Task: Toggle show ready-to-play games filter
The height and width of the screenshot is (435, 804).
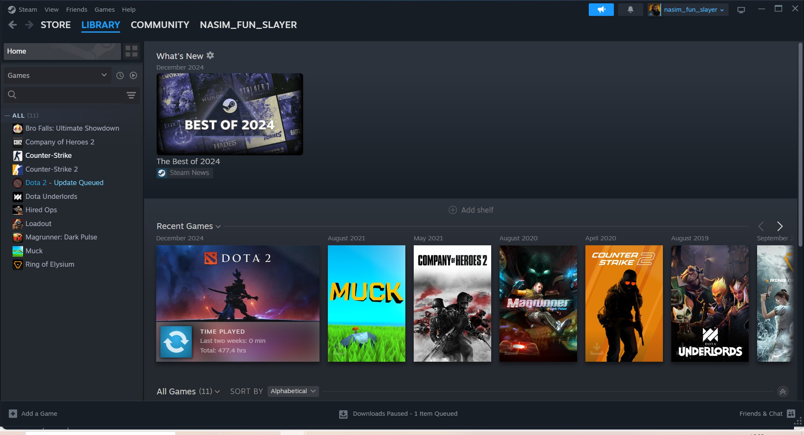Action: (x=133, y=75)
